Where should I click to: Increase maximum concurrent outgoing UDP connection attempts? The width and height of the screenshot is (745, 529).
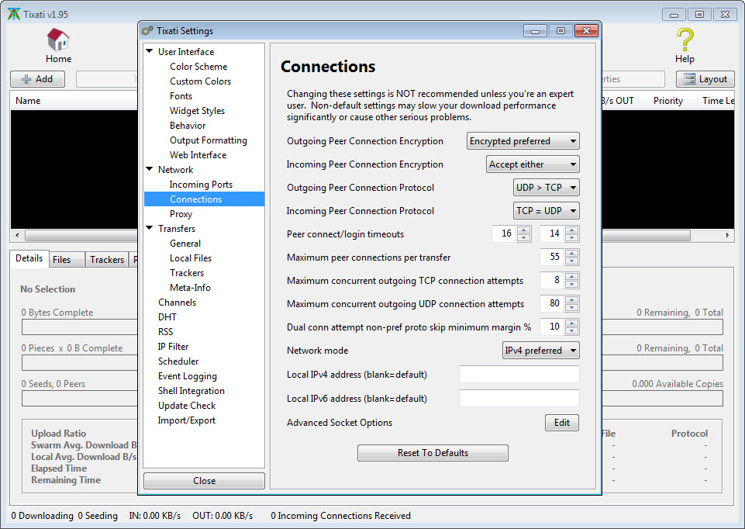(x=571, y=300)
